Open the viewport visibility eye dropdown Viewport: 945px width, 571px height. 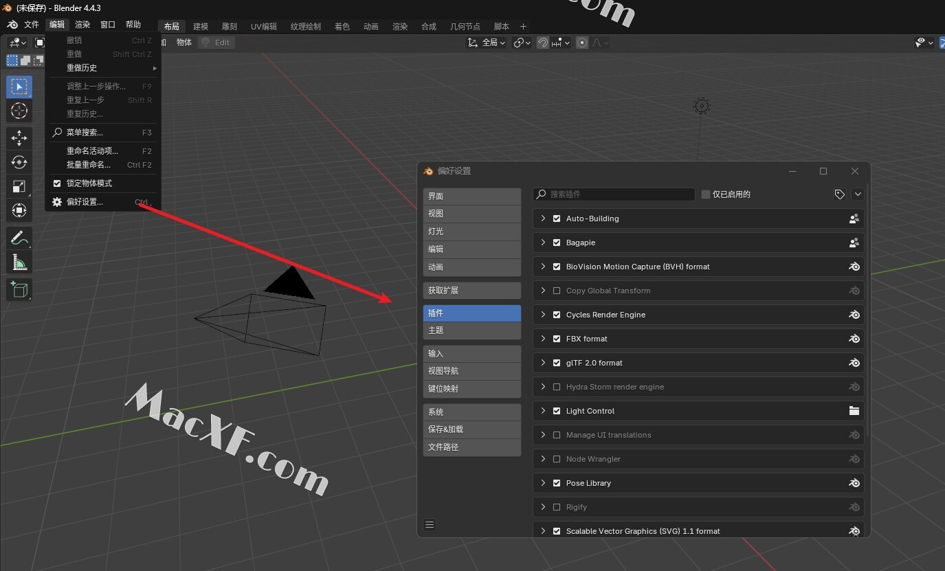pos(924,43)
